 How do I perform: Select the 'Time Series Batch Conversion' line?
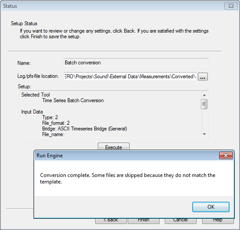point(73,100)
